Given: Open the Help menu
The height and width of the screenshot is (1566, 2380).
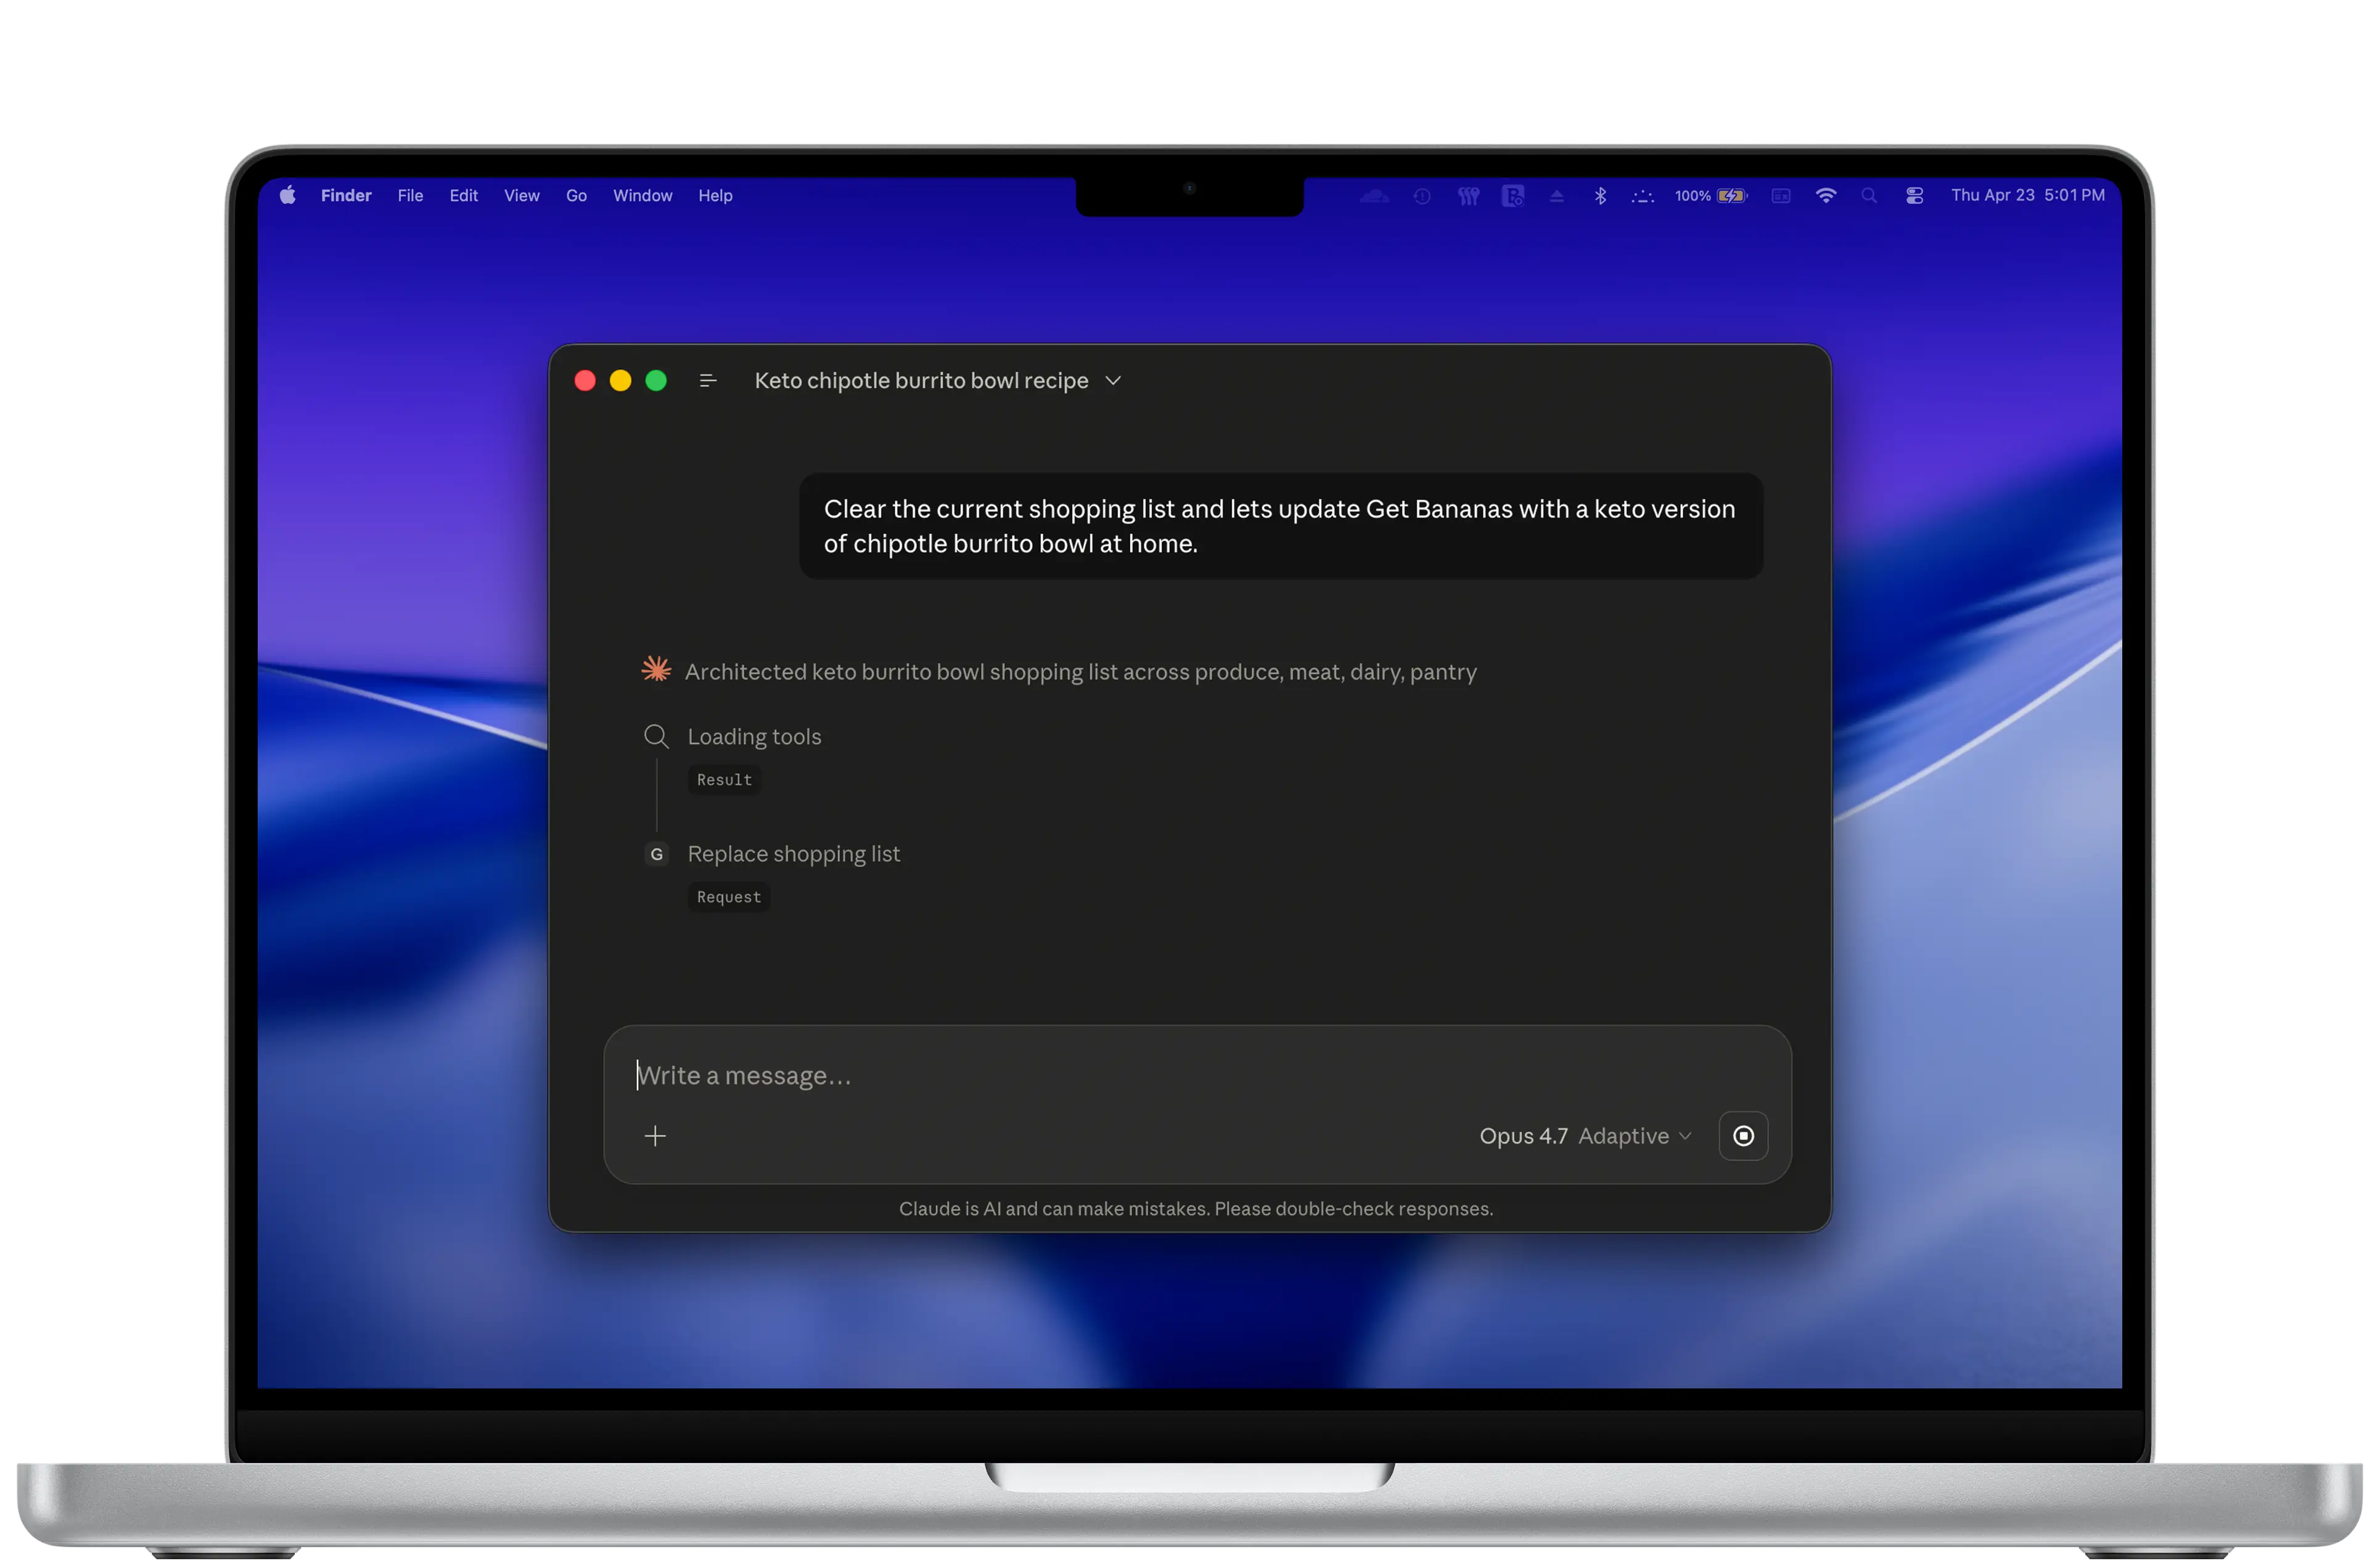Looking at the screenshot, I should point(715,195).
